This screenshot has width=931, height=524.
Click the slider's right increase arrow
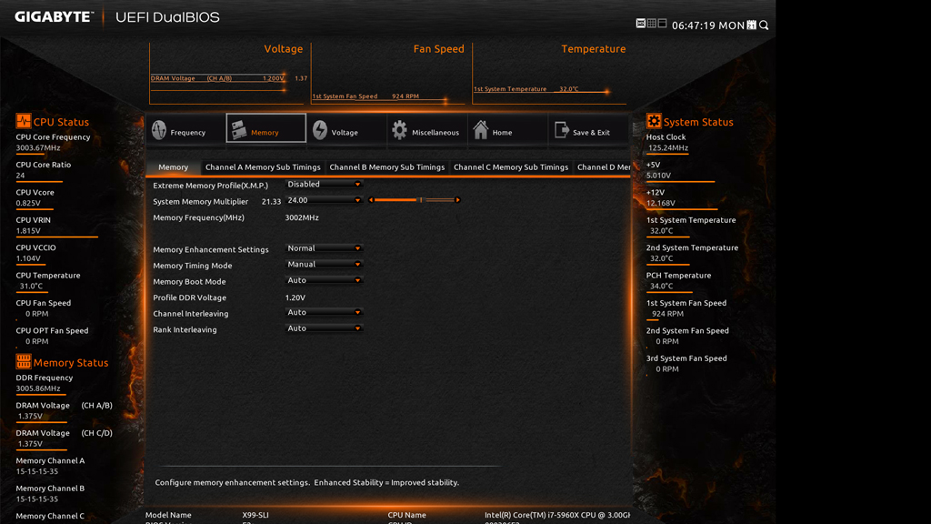[457, 200]
